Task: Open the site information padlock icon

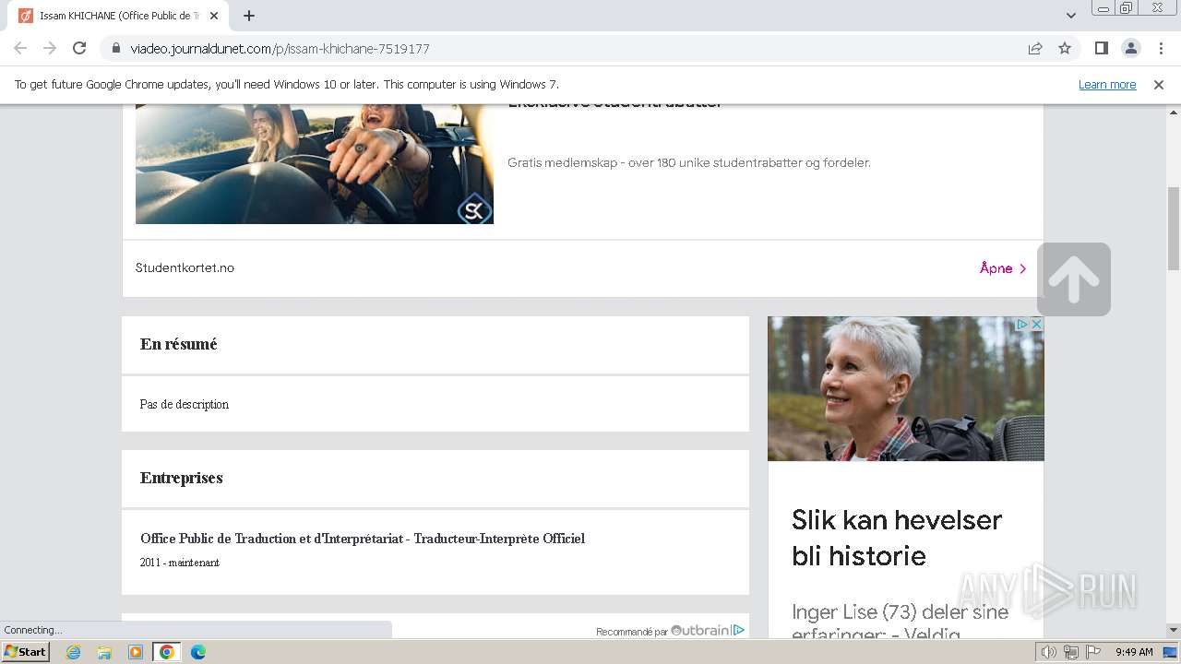Action: click(115, 48)
